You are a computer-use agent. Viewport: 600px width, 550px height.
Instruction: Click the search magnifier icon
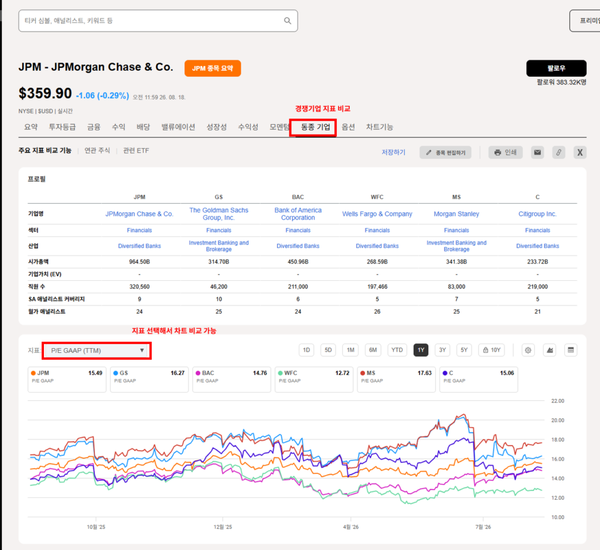tap(287, 20)
